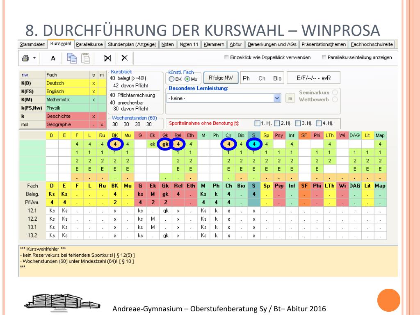
Task: Open the Parallelkurse tab
Action: coord(89,44)
